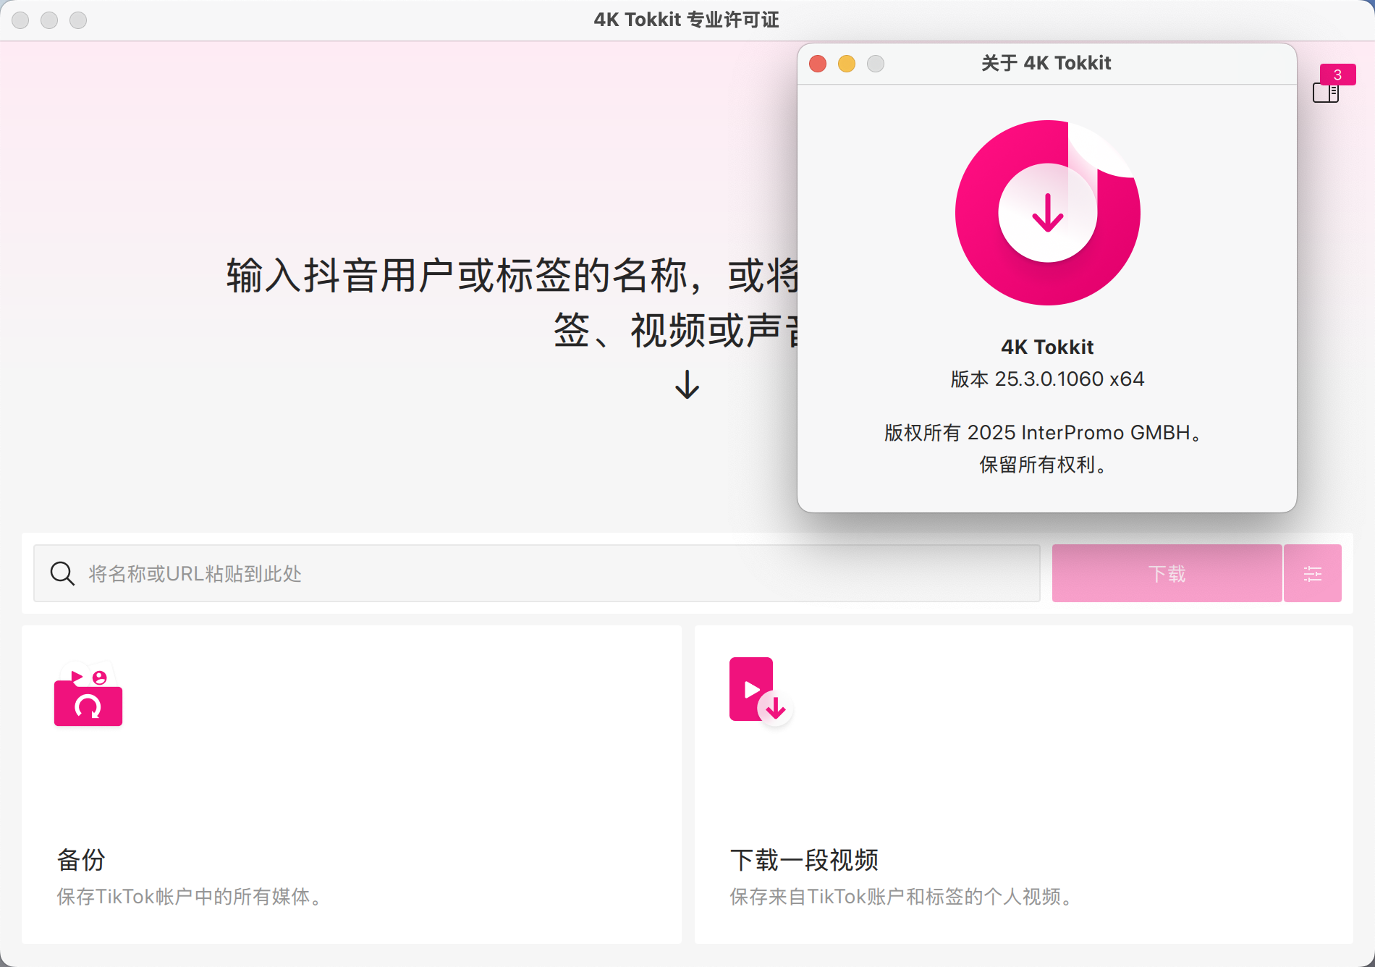Viewport: 1375px width, 967px height.
Task: Click the backup folder icon
Action: (x=88, y=694)
